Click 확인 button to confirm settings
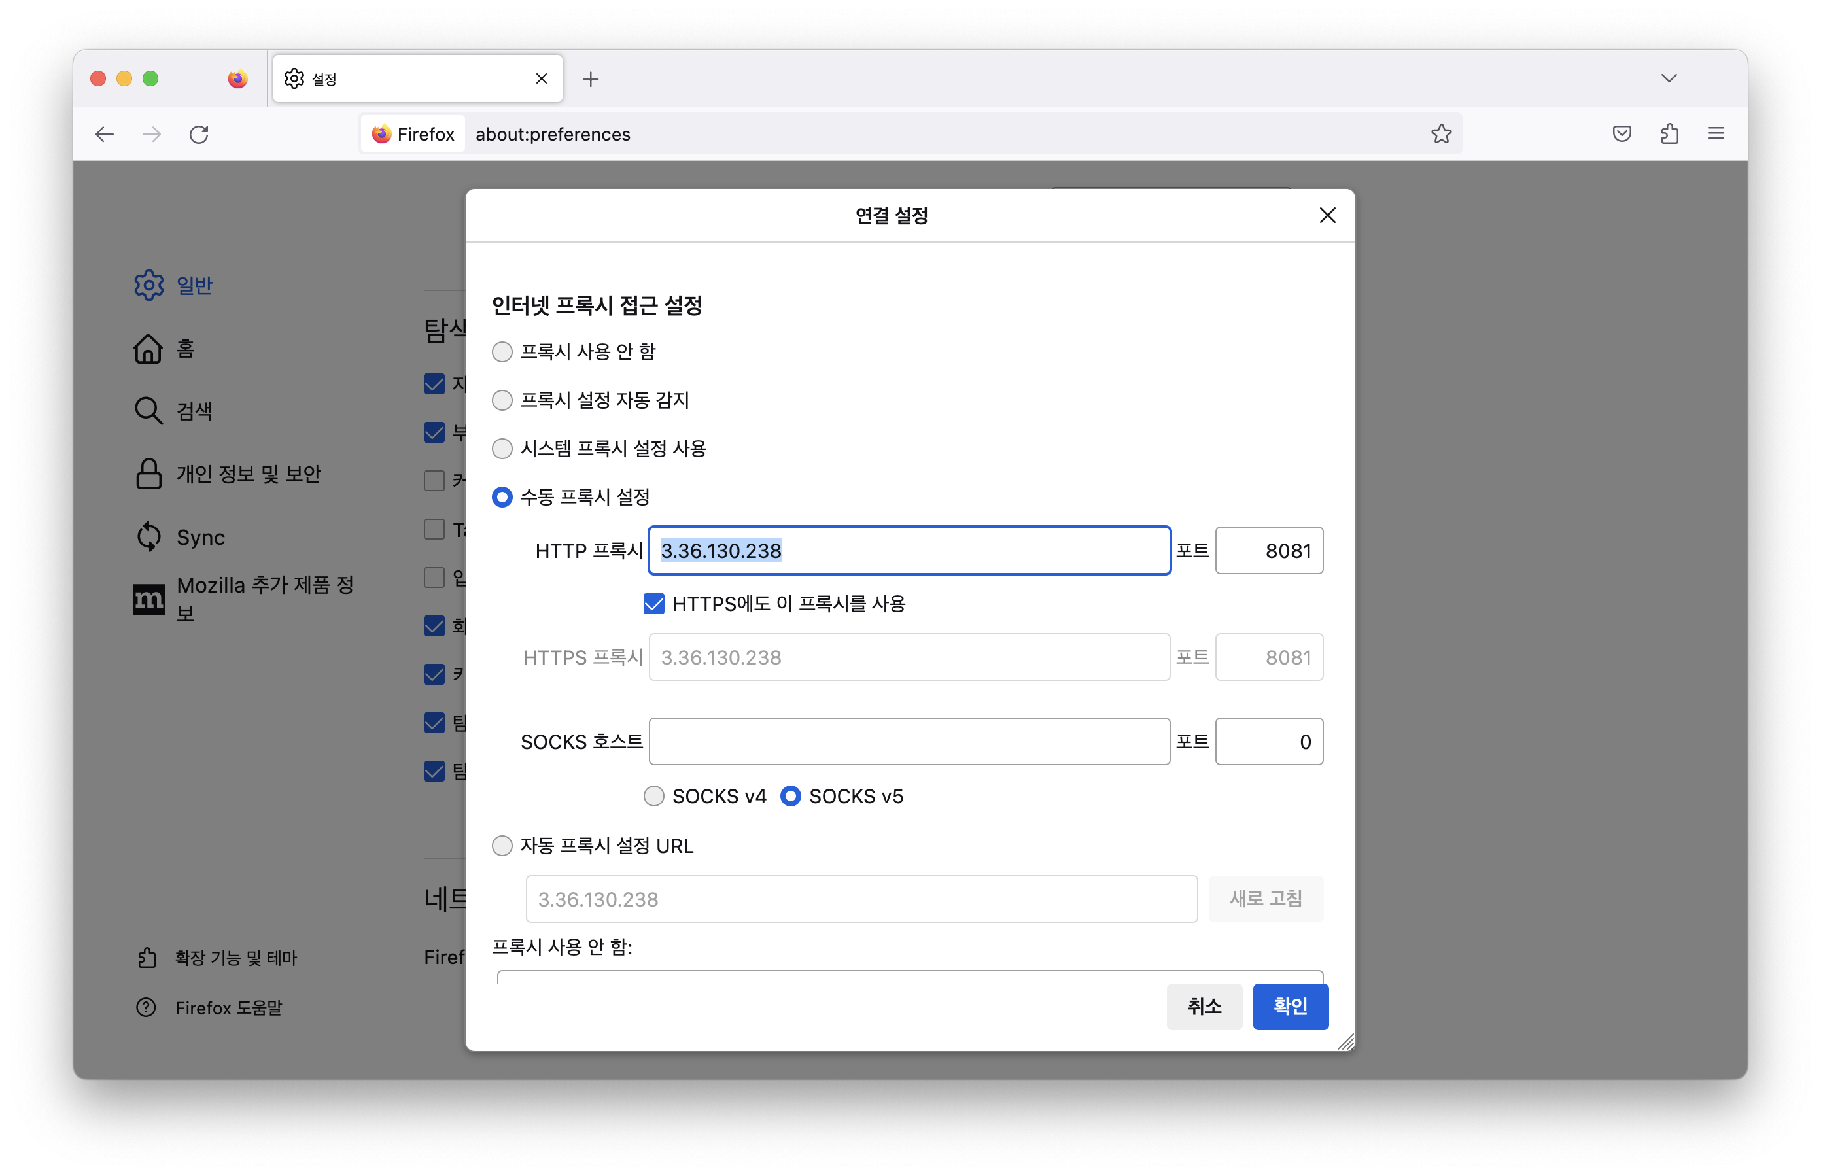The height and width of the screenshot is (1176, 1821). (x=1290, y=1007)
